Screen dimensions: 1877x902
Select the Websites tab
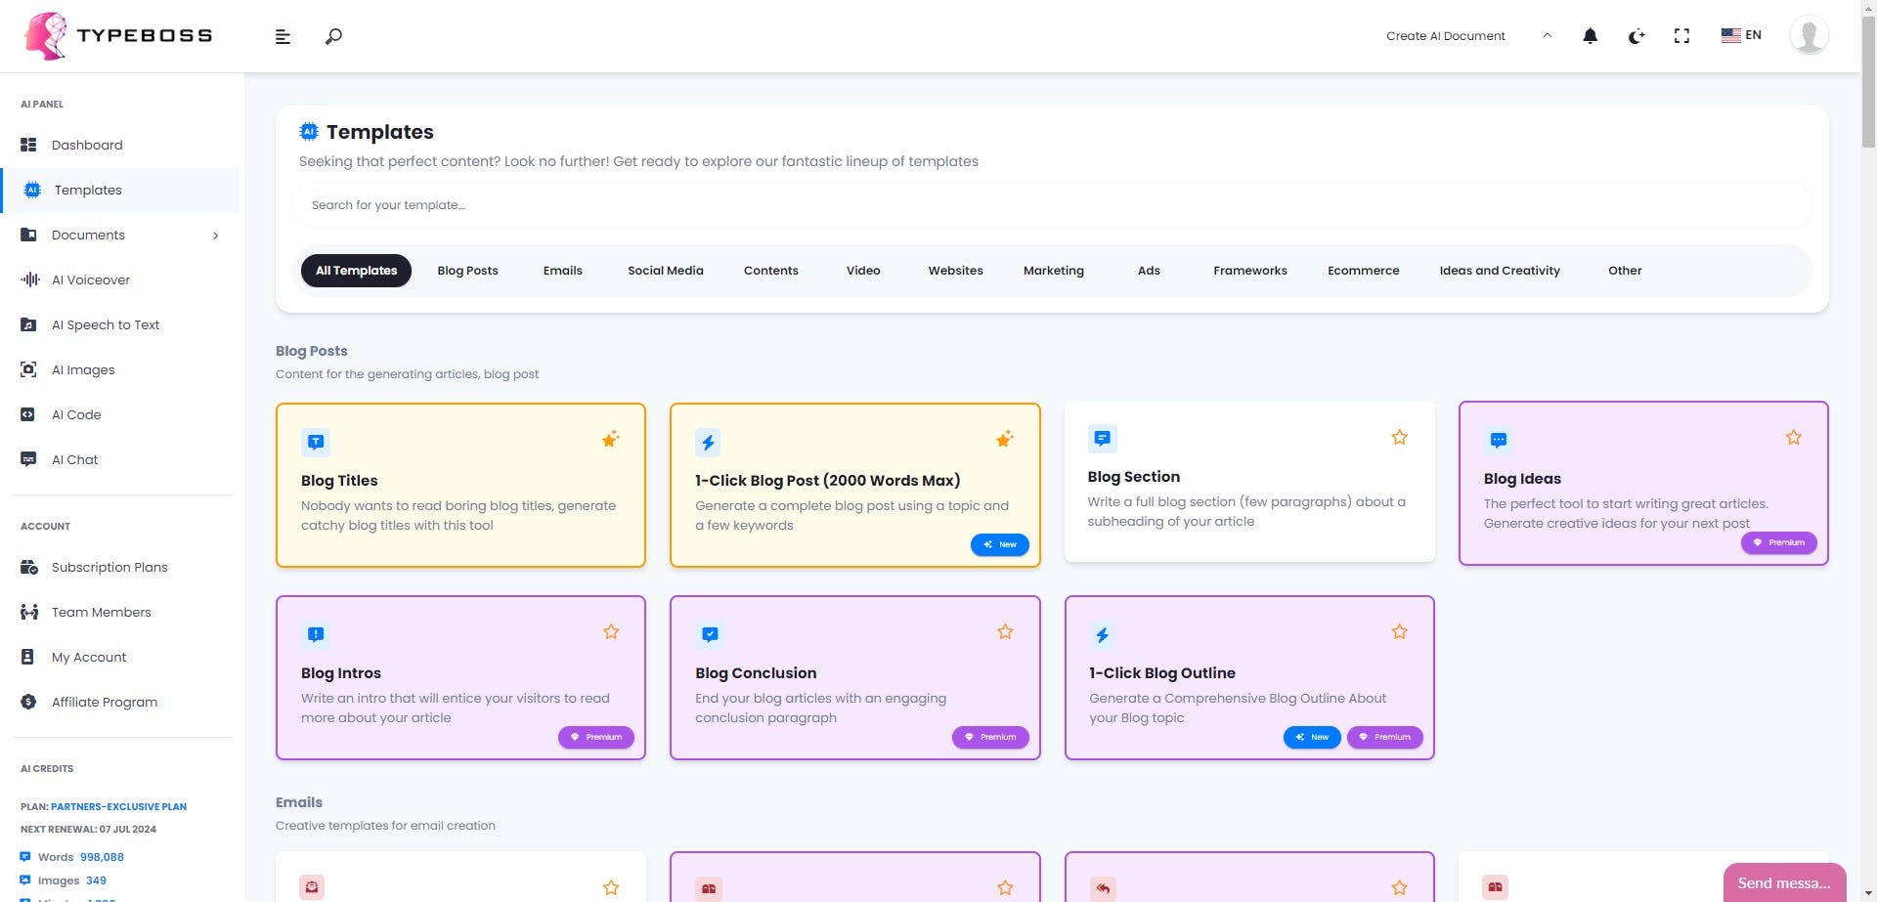coord(955,271)
